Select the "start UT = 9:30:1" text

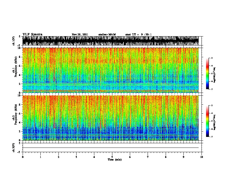coord(138,35)
